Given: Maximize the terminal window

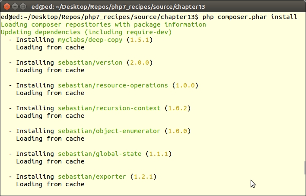Looking at the screenshot, I should pos(22,6).
